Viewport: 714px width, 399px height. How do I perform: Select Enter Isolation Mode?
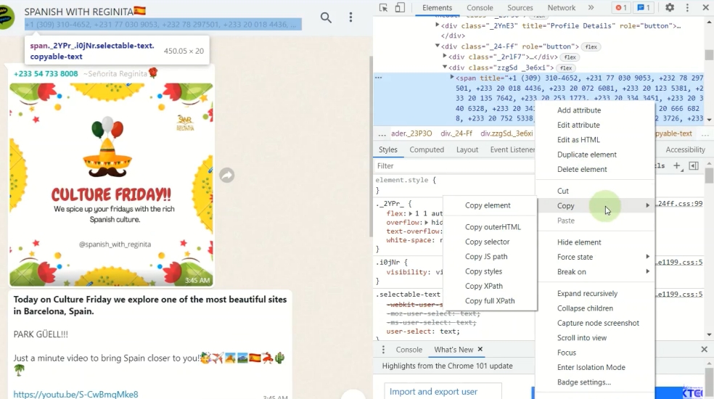(x=595, y=367)
